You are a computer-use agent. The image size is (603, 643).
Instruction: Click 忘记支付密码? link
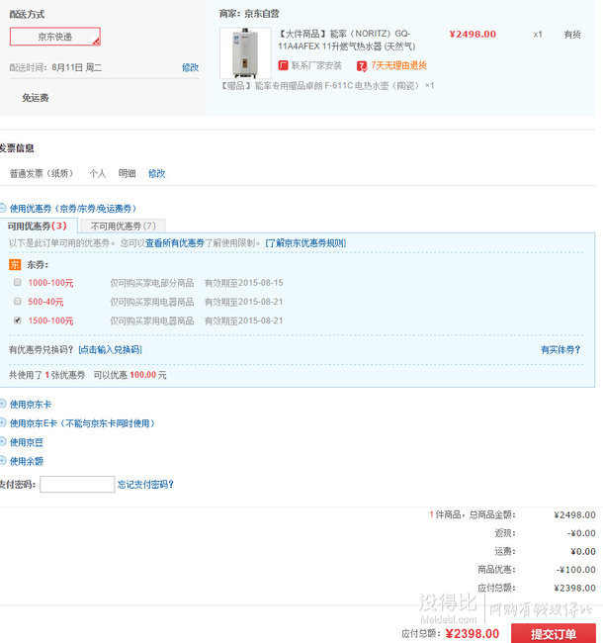tap(145, 485)
